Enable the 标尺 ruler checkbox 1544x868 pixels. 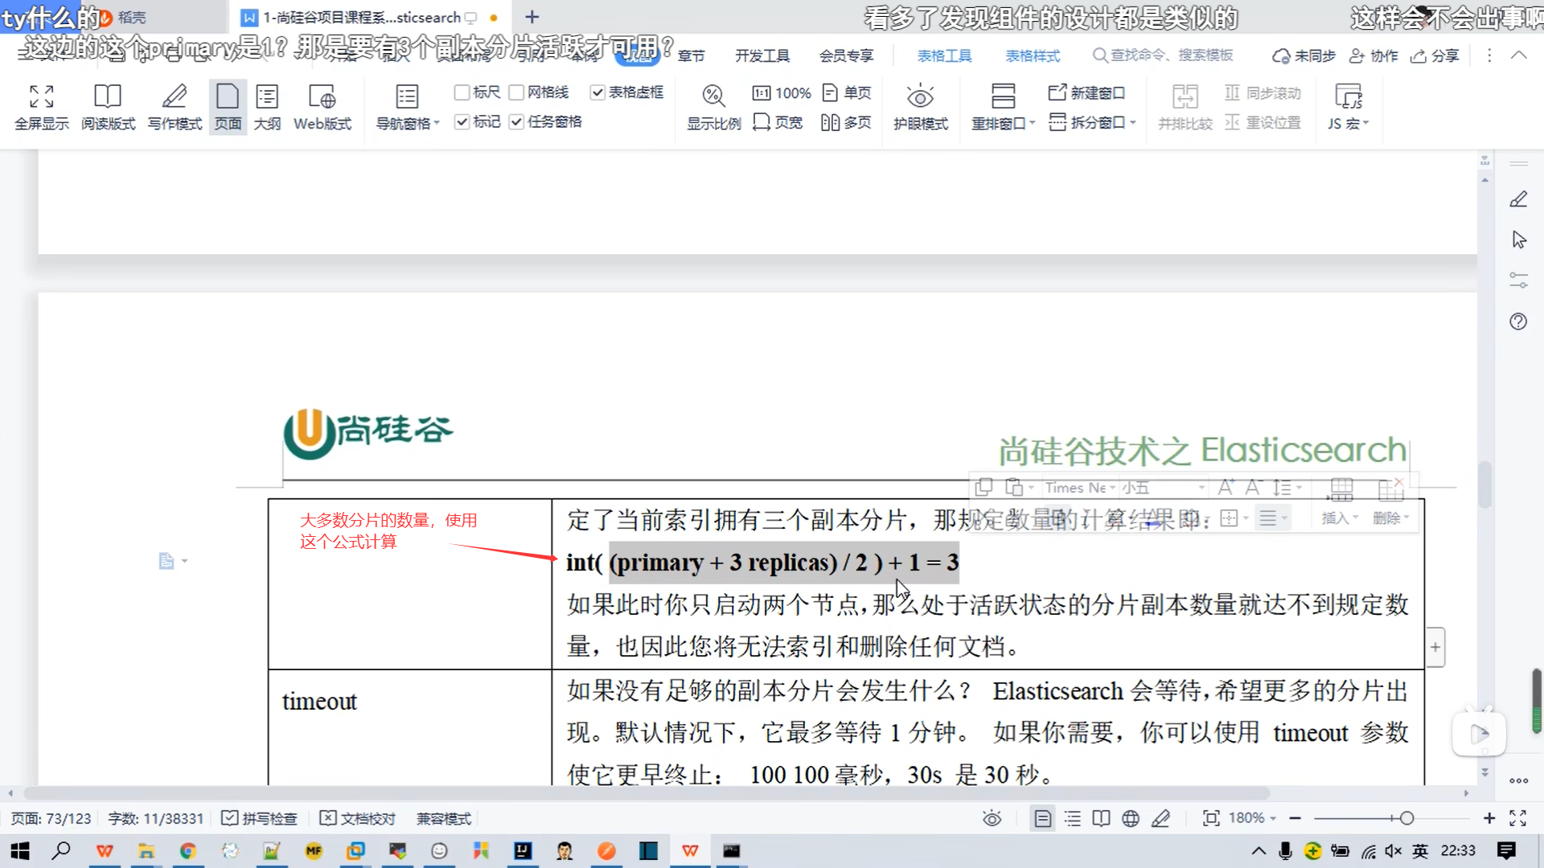pyautogui.click(x=462, y=92)
